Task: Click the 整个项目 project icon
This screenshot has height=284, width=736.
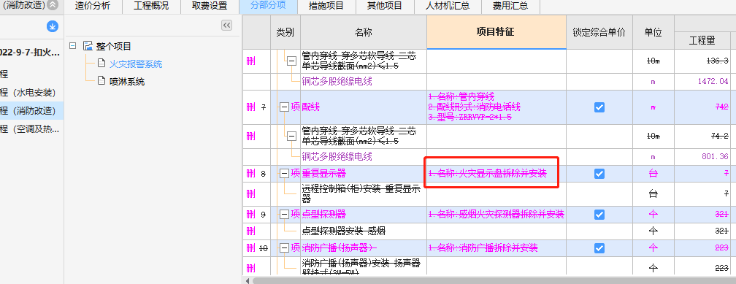Action: 88,46
